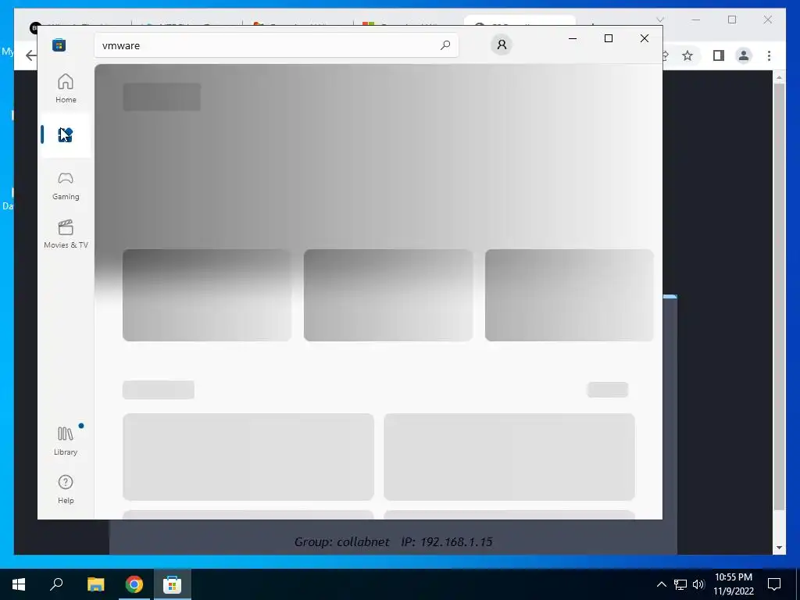Open Help in the Store sidebar

pyautogui.click(x=66, y=489)
